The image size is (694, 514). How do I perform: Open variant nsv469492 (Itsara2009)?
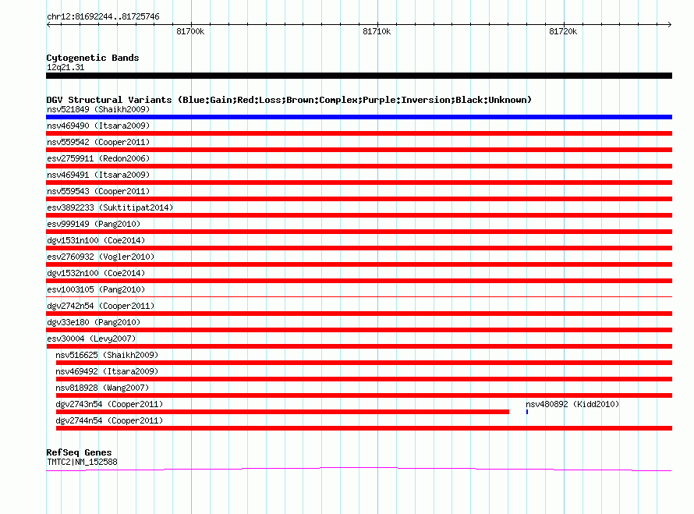pyautogui.click(x=107, y=371)
